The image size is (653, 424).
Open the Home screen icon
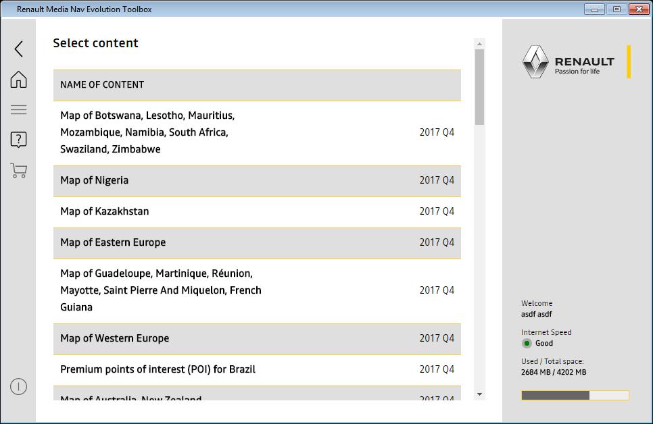(x=18, y=79)
